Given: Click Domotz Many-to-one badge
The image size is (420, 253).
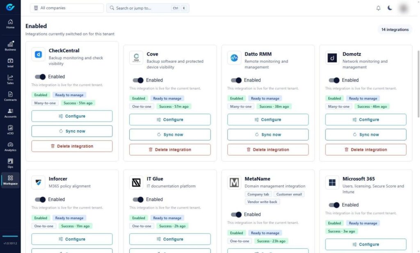Looking at the screenshot, I should click(339, 107).
